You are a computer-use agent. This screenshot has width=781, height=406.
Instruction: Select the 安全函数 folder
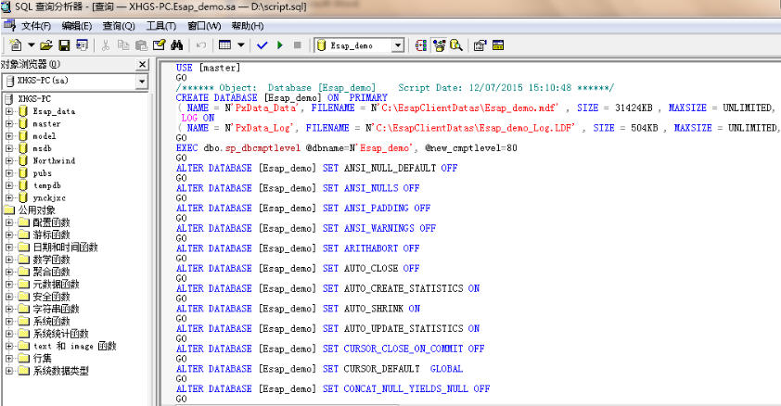tap(51, 297)
